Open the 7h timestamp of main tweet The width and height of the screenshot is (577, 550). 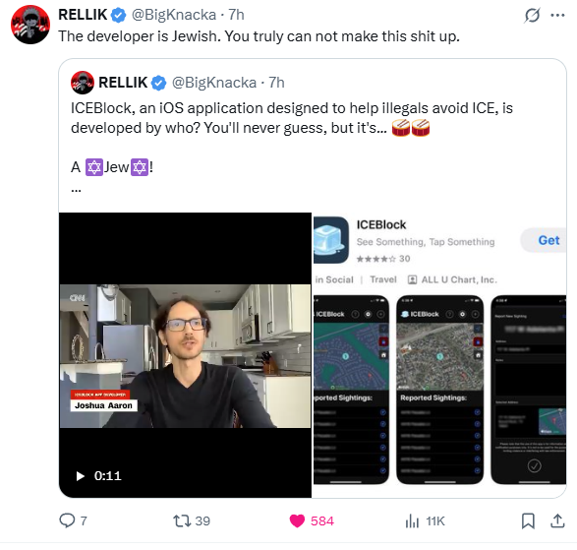[x=236, y=15]
